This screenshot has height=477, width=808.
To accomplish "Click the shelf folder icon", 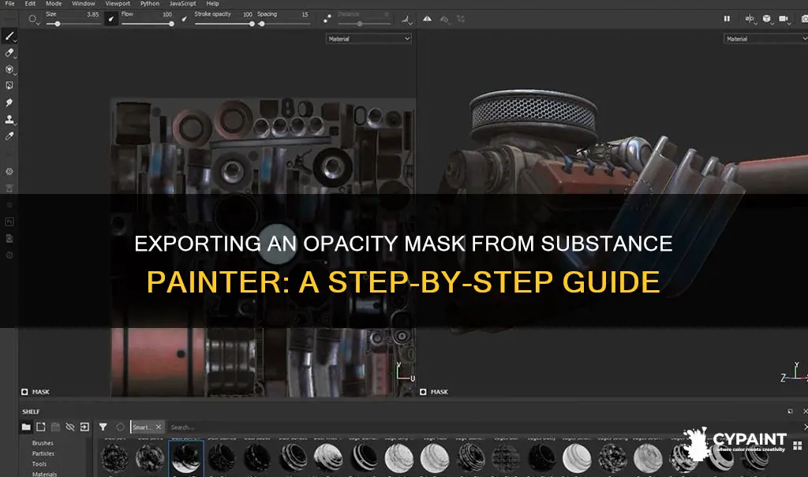I will (26, 427).
